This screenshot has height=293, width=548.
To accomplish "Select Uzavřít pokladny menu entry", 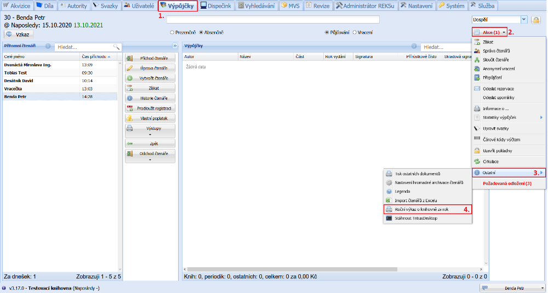I will (497, 151).
